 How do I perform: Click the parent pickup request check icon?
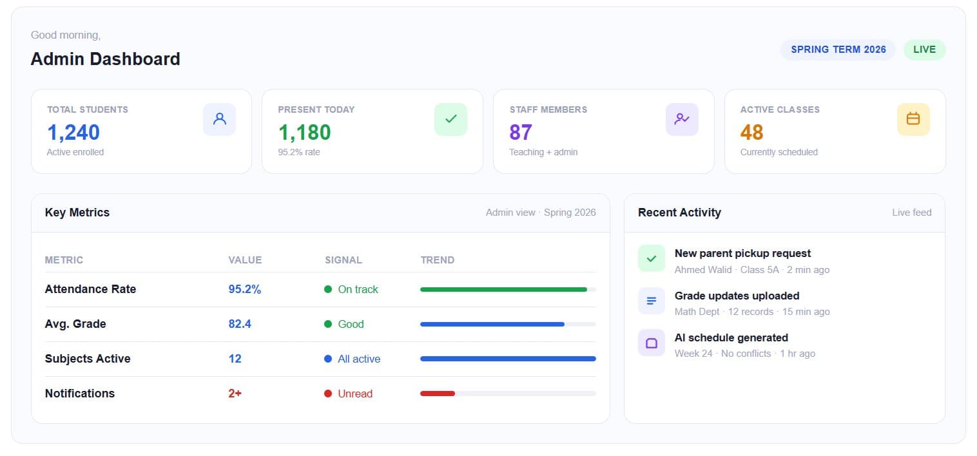(x=652, y=258)
